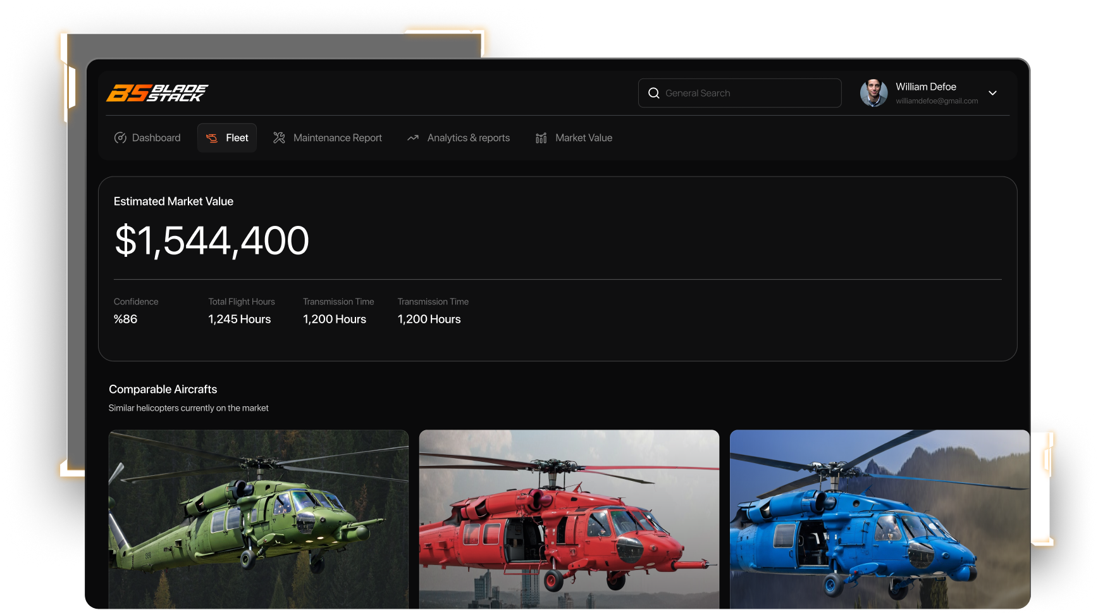The image size is (1098, 615).
Task: Go to Analytics & reports tab
Action: 468,138
